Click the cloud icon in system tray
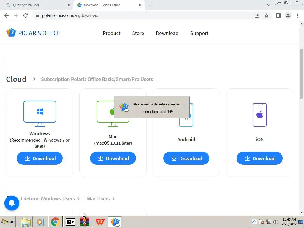 tap(254, 222)
